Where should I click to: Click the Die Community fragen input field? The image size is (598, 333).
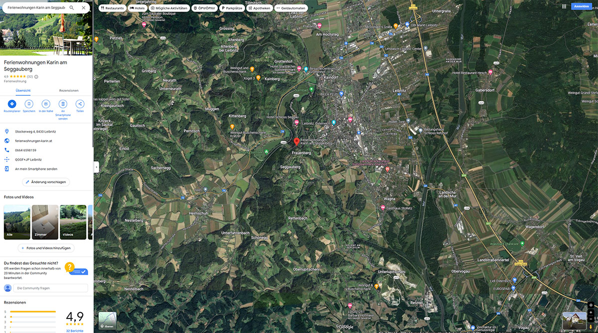pos(50,288)
